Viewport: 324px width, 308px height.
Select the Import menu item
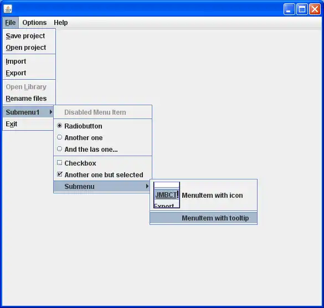pyautogui.click(x=29, y=61)
